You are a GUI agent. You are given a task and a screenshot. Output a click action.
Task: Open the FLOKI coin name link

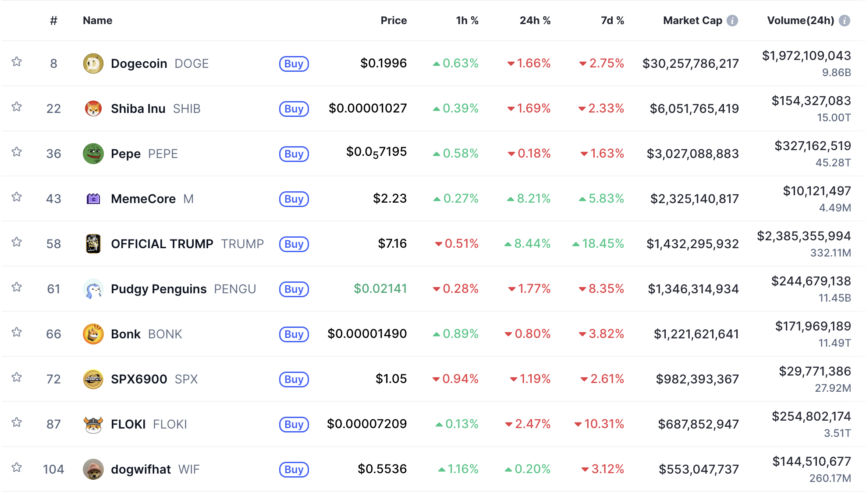click(128, 424)
